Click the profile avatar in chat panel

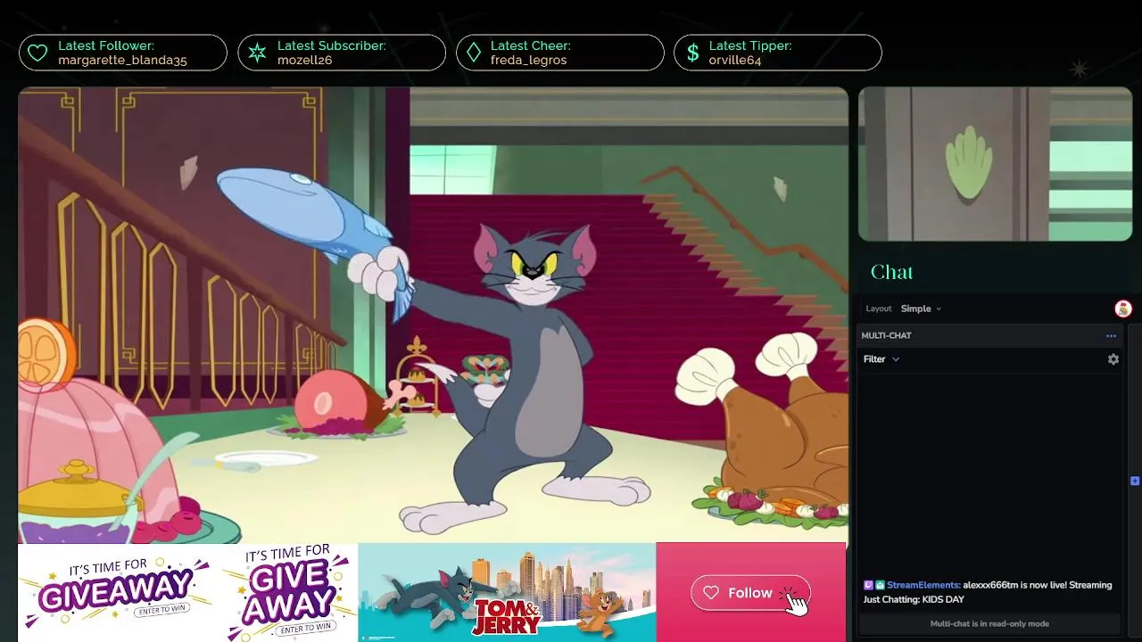click(x=1123, y=309)
